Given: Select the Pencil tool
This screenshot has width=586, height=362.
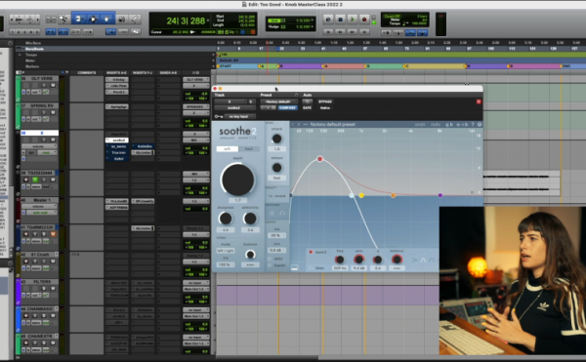Looking at the screenshot, I should (x=135, y=20).
